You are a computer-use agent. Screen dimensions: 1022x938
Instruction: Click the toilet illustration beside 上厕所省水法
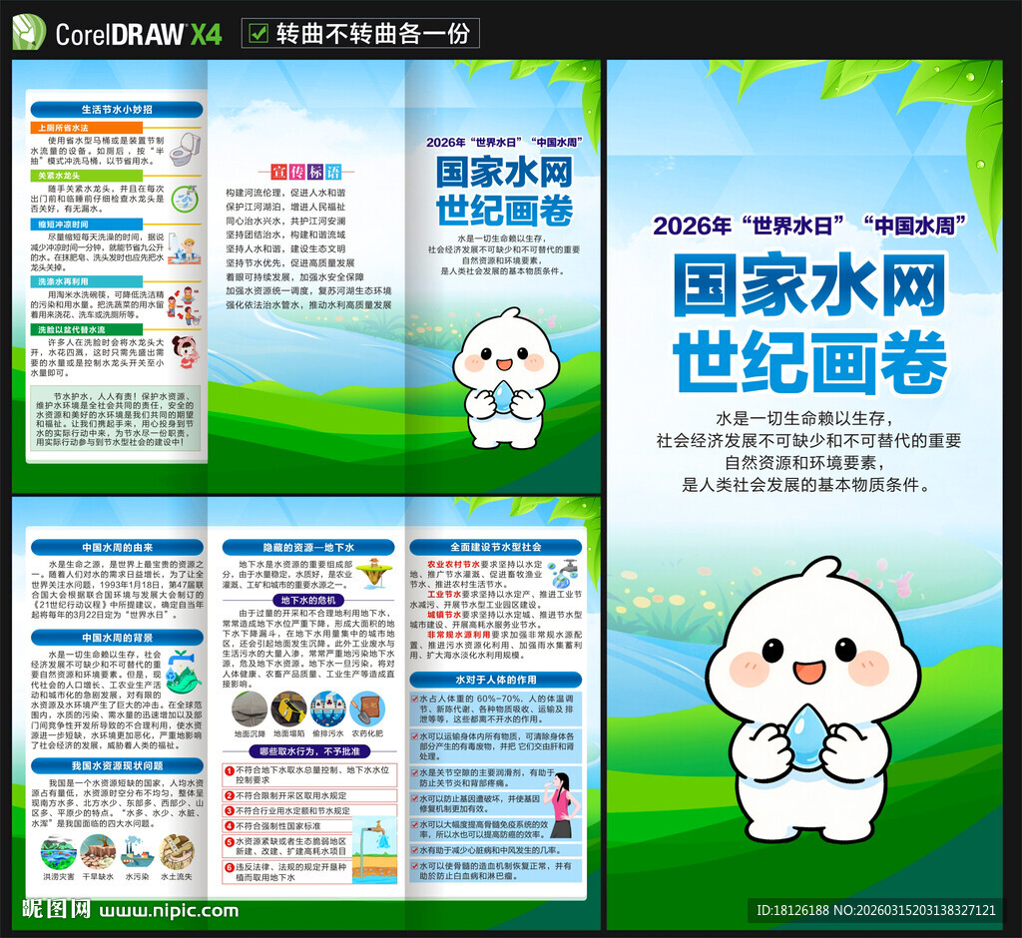tap(186, 150)
